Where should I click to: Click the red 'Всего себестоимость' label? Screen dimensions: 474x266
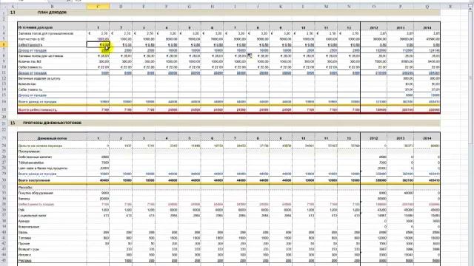click(x=38, y=110)
